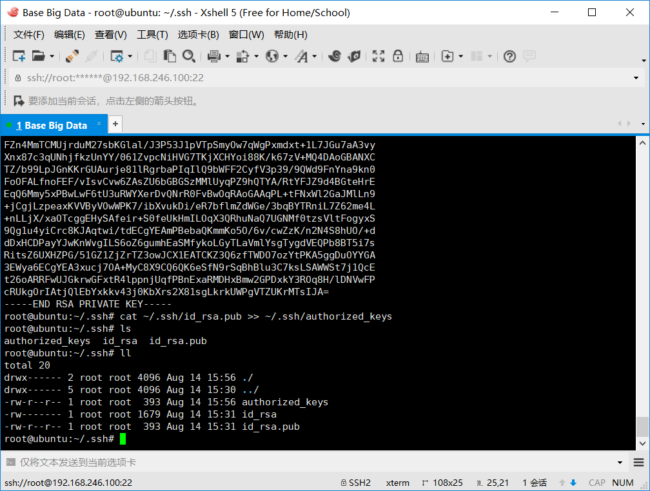Expand the compose bar send-target dropdown
Image resolution: width=650 pixels, height=491 pixels.
pos(620,463)
